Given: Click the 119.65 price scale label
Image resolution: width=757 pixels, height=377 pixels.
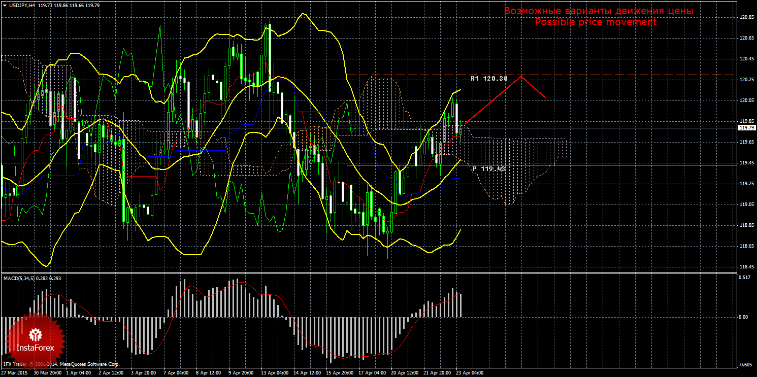Looking at the screenshot, I should (746, 142).
